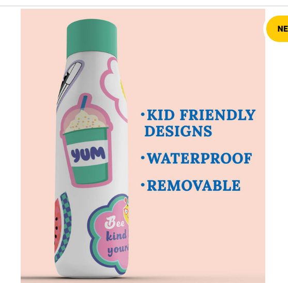The height and width of the screenshot is (283, 288).
Task: Click the YUM label on the smoothie sticker
Action: click(x=88, y=154)
